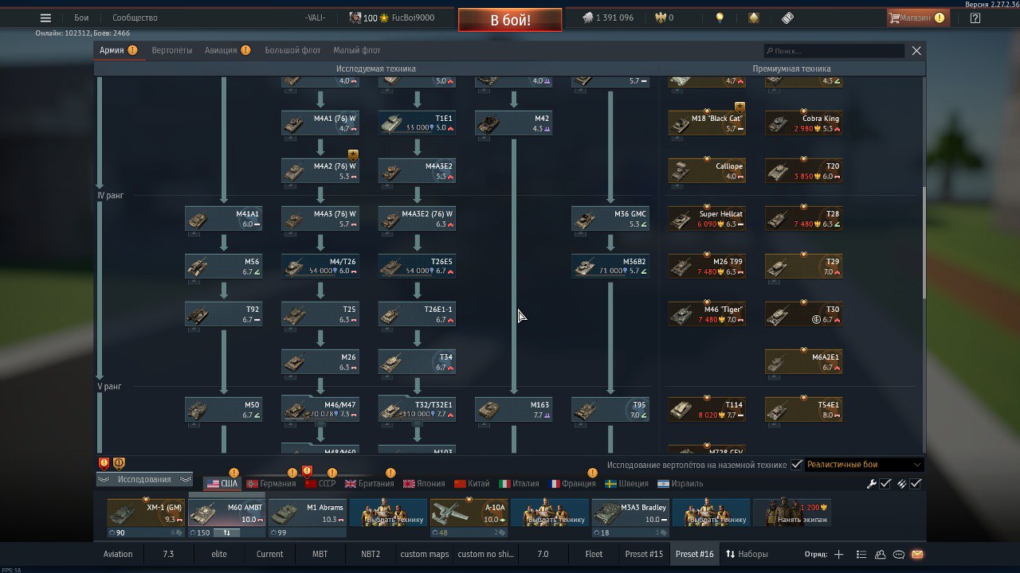This screenshot has height=573, width=1020.
Task: Toggle the checkbox next to the wrench icon
Action: 885,484
